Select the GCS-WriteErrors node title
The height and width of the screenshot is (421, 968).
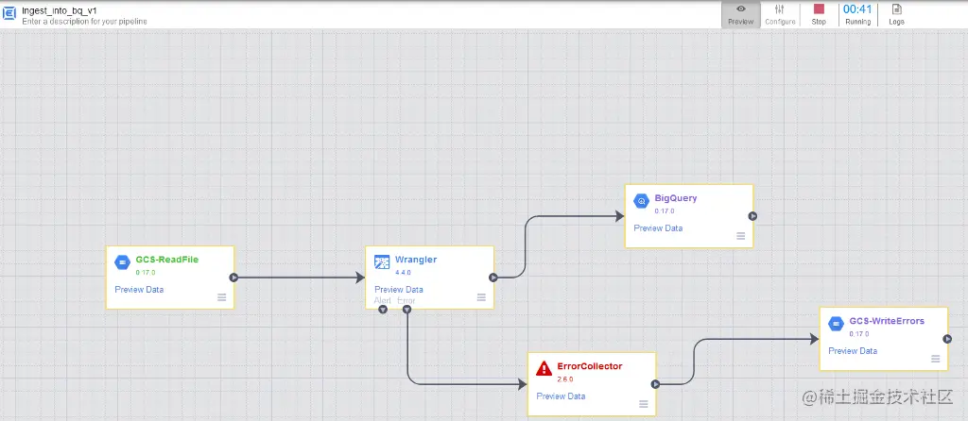pyautogui.click(x=887, y=321)
